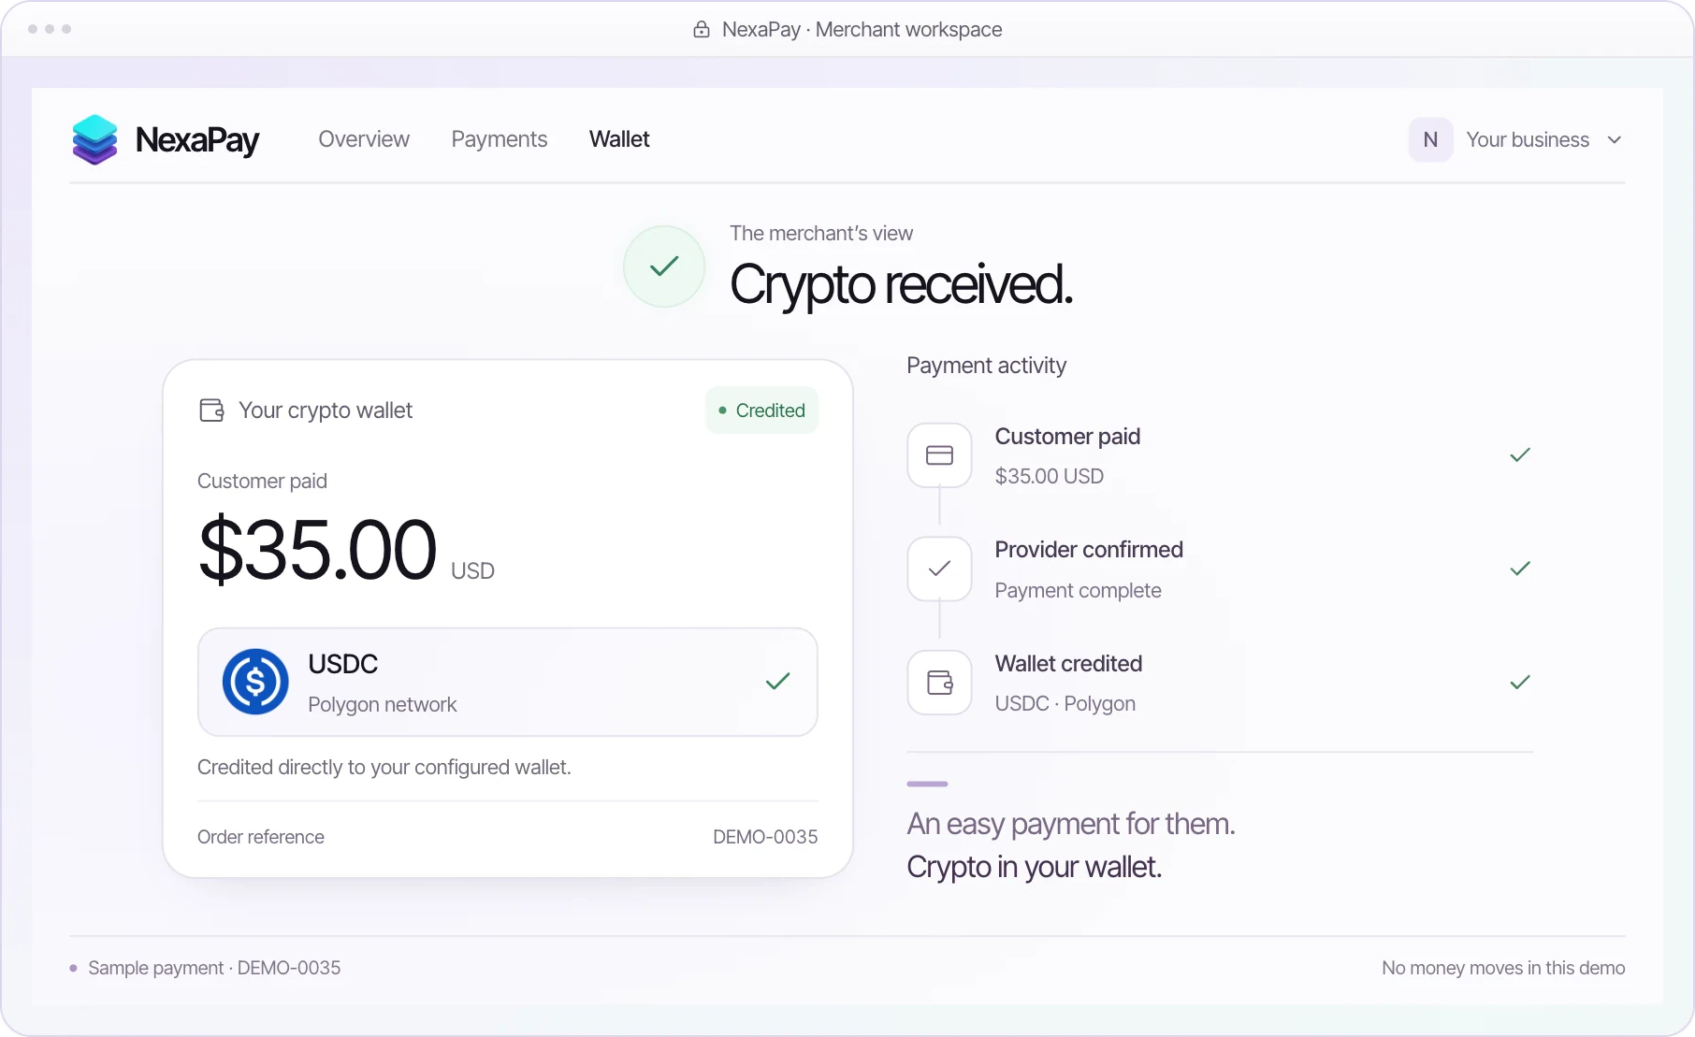Select the Wallet tab
Image resolution: width=1695 pixels, height=1037 pixels.
(619, 139)
